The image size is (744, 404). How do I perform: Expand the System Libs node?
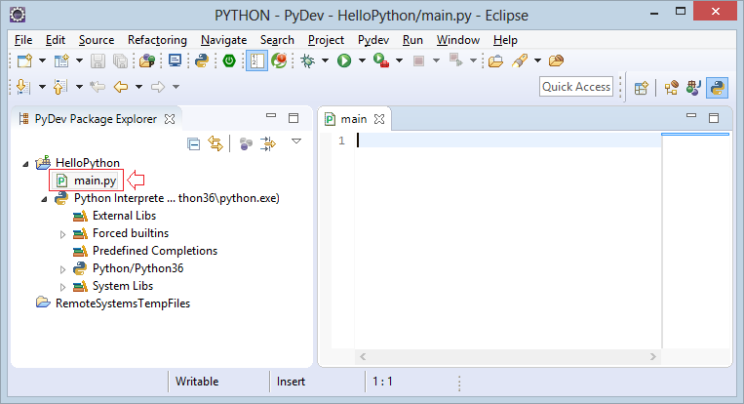tap(62, 287)
